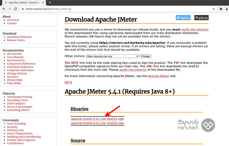Click the 'Source' section heading
Image resolution: width=229 pixels, height=146 pixels.
[78, 141]
